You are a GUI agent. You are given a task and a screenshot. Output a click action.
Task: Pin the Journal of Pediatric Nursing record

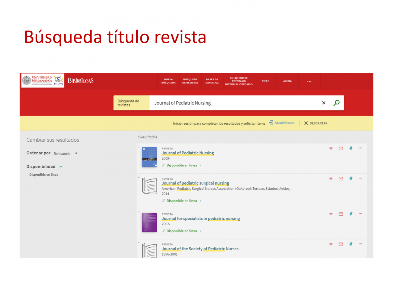coord(351,148)
